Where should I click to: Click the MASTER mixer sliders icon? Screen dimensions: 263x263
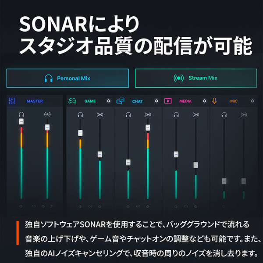pos(12,101)
